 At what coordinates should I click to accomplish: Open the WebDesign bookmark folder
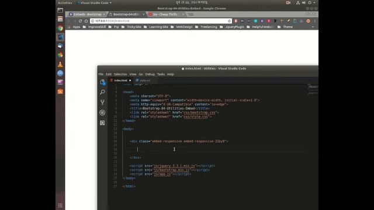(x=182, y=27)
